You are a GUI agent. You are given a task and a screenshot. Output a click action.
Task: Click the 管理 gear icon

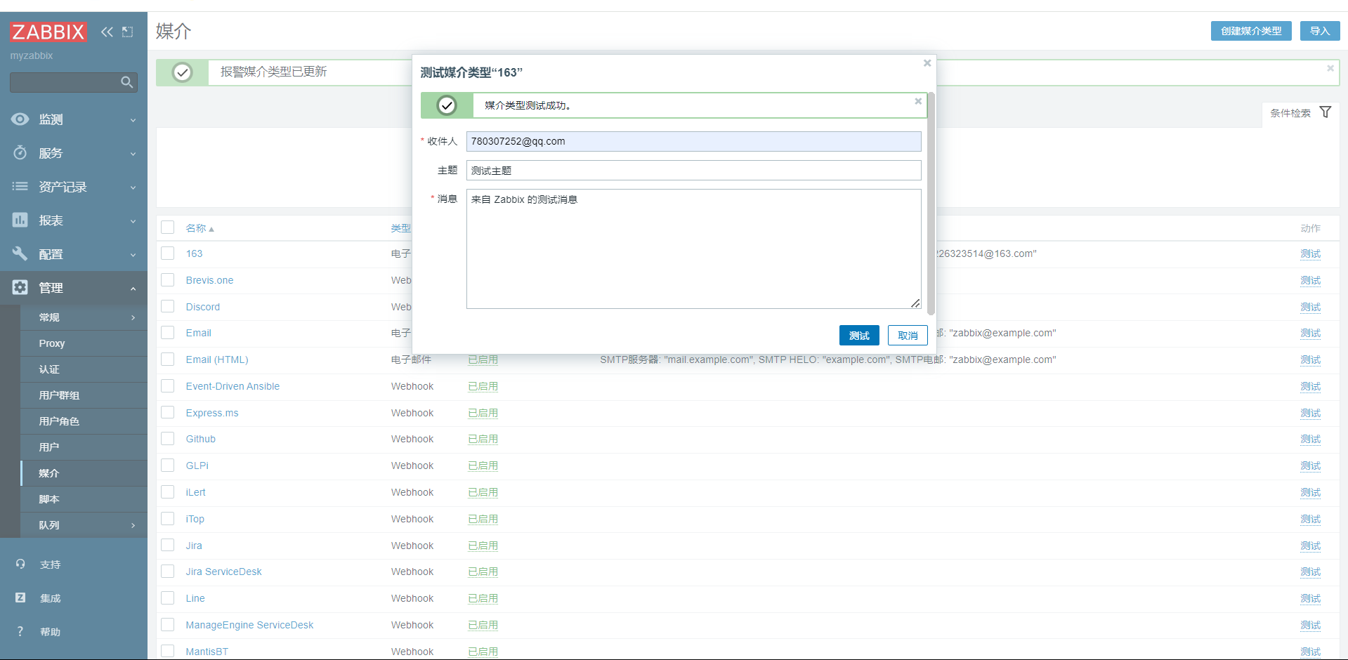20,288
